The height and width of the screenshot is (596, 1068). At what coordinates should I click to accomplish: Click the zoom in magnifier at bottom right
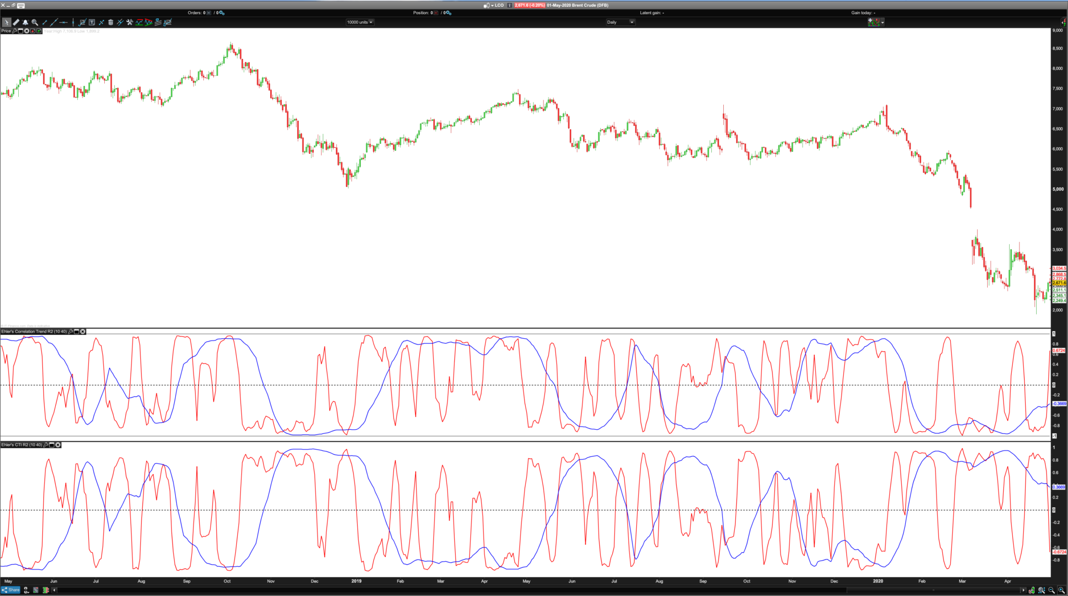coord(1061,590)
